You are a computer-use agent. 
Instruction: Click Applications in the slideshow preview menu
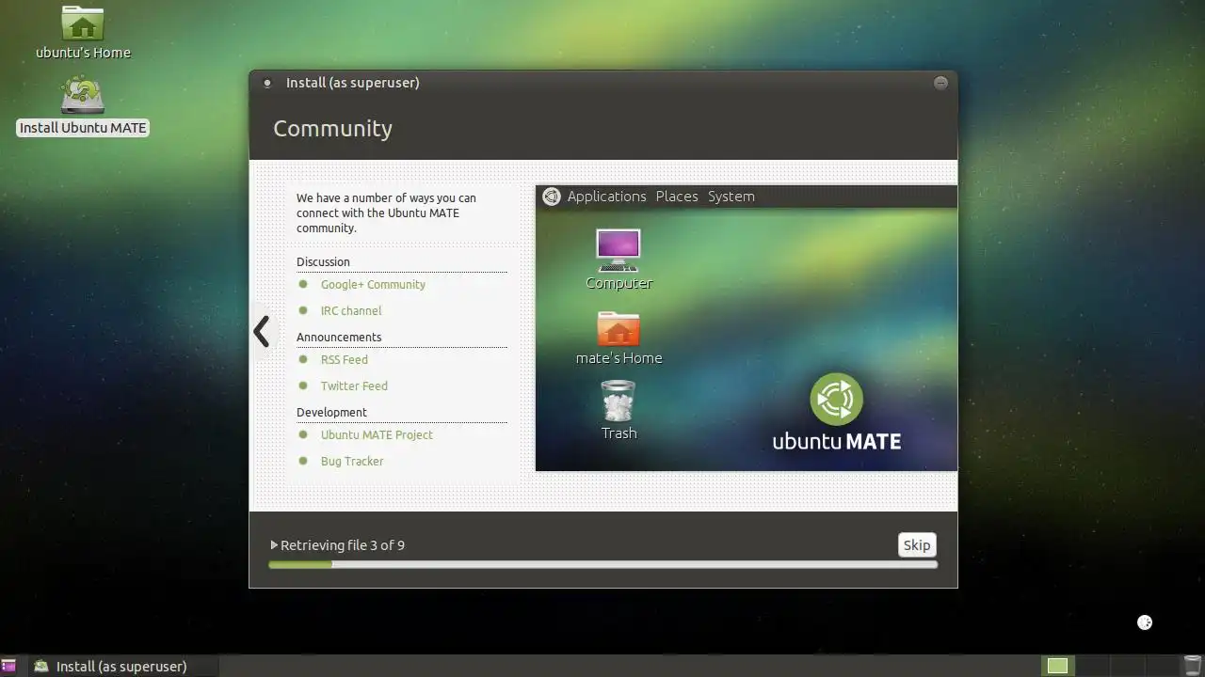pos(606,197)
